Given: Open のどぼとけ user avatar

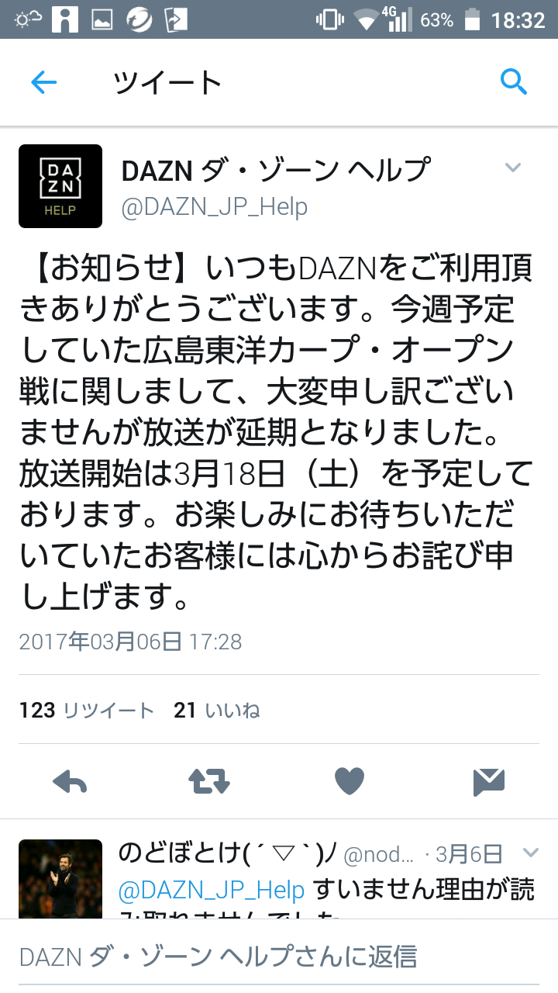Looking at the screenshot, I should pyautogui.click(x=60, y=879).
